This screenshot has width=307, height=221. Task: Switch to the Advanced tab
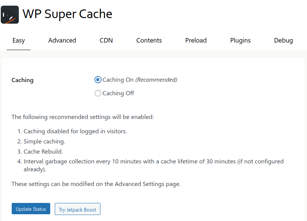click(x=62, y=40)
